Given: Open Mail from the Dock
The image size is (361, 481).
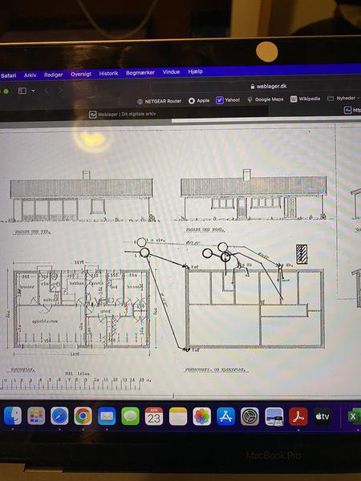Looking at the screenshot, I should click(107, 416).
